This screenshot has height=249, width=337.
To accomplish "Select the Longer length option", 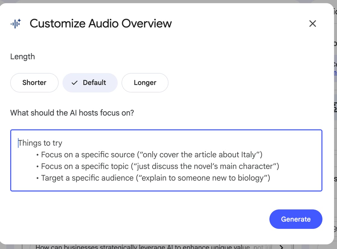I will [x=145, y=82].
